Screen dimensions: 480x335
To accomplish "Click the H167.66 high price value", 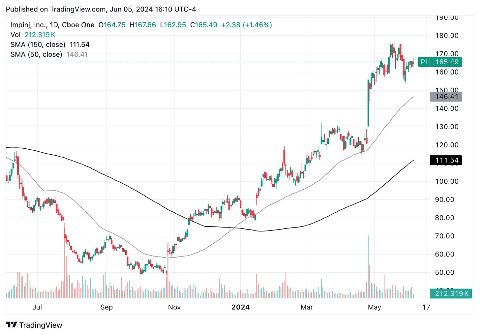I will click(142, 25).
